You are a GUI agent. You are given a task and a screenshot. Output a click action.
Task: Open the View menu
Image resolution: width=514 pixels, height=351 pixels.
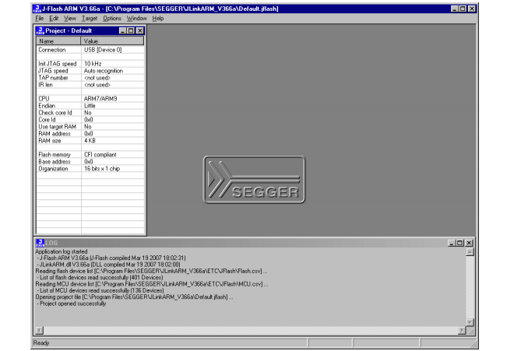pyautogui.click(x=70, y=19)
